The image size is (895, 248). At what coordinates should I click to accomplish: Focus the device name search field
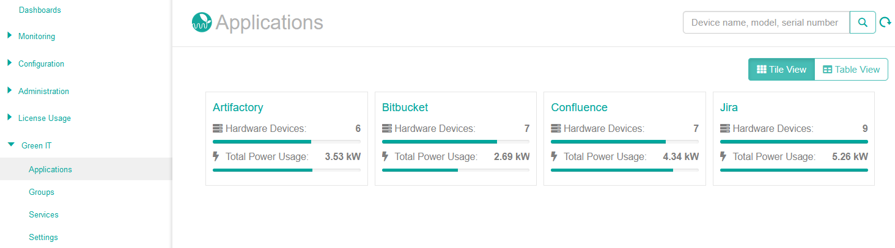(x=766, y=23)
